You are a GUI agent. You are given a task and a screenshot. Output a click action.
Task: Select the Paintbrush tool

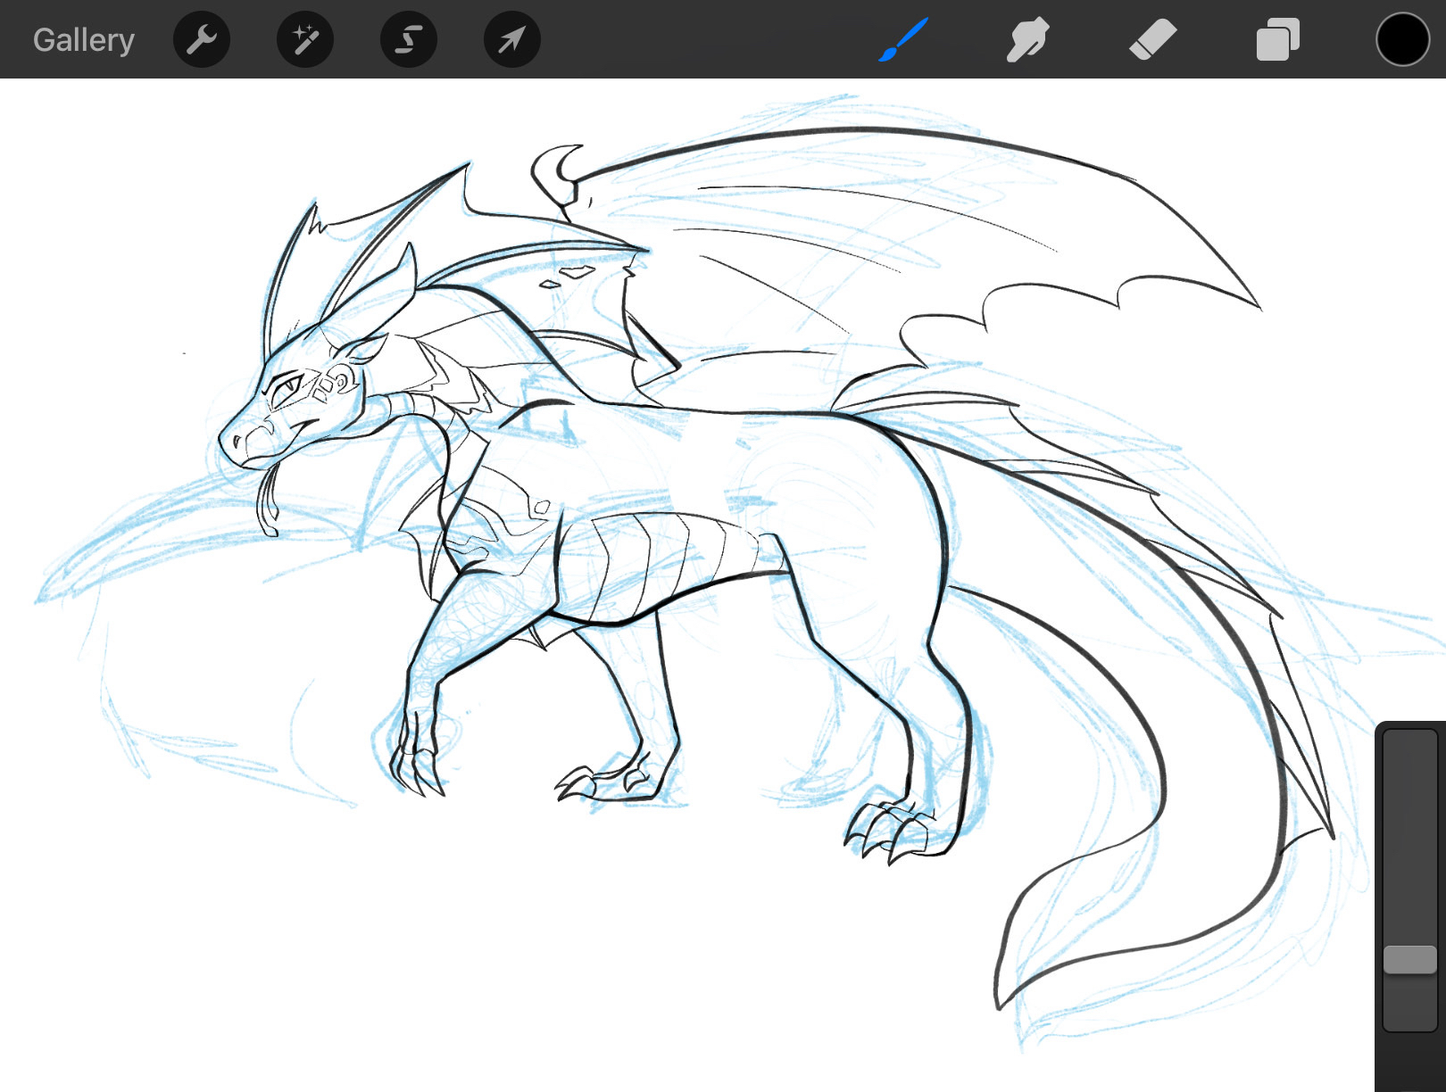[x=903, y=40]
